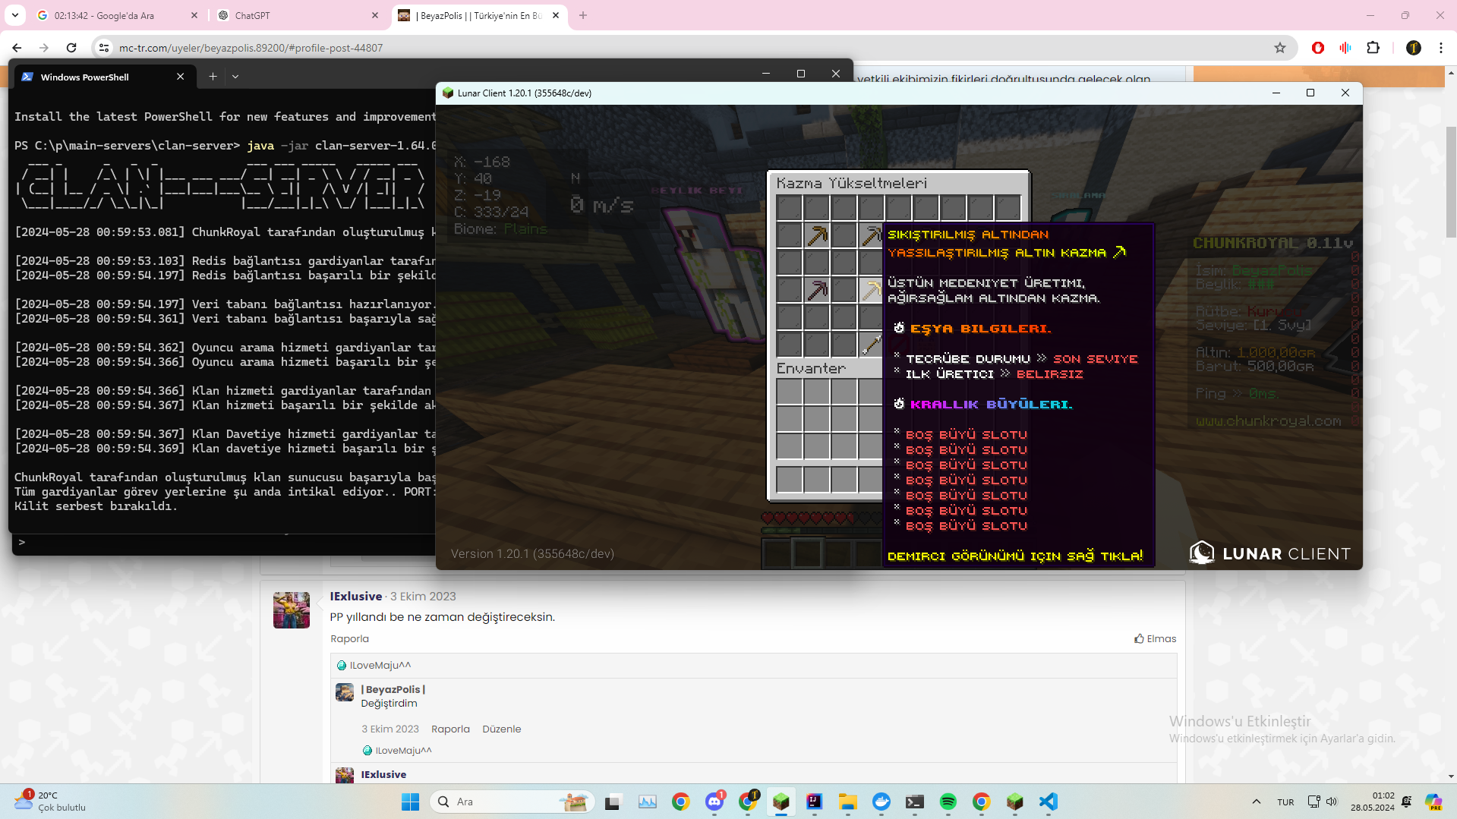The image size is (1457, 819).
Task: Open Windows Terminal from the taskbar
Action: (x=915, y=802)
